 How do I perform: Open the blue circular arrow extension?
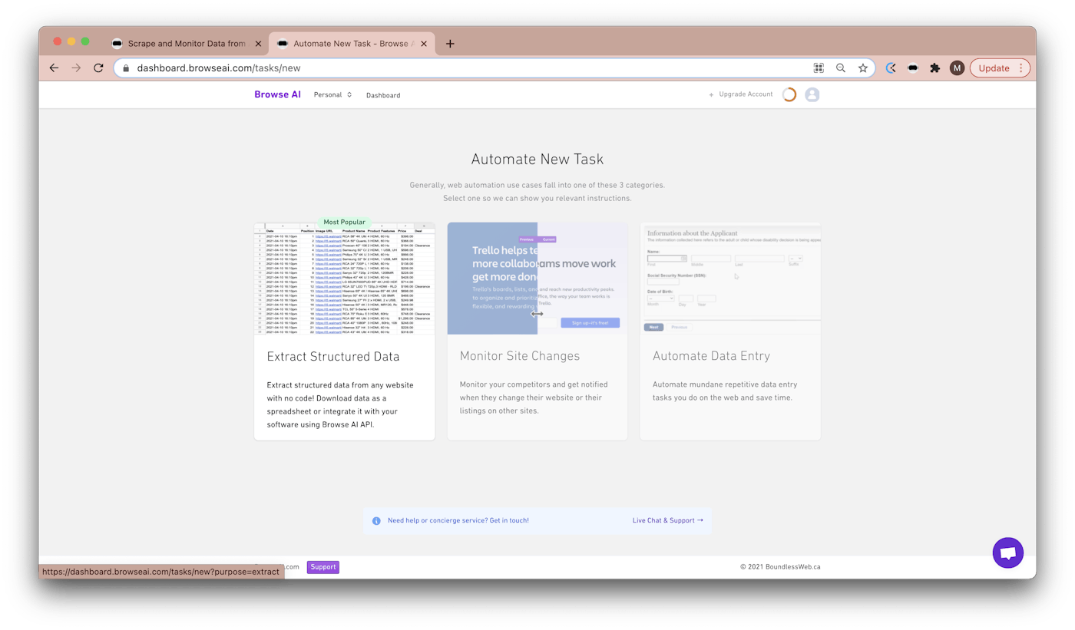(891, 68)
